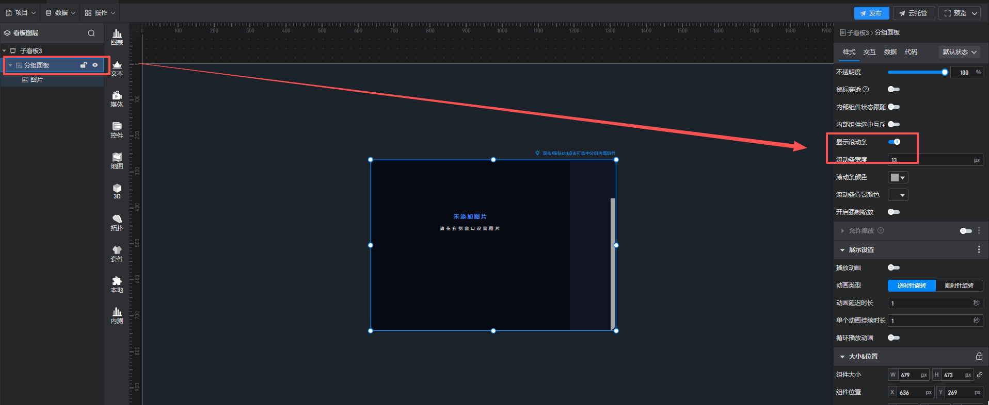
Task: Open the 地图 map components icon
Action: point(117,161)
